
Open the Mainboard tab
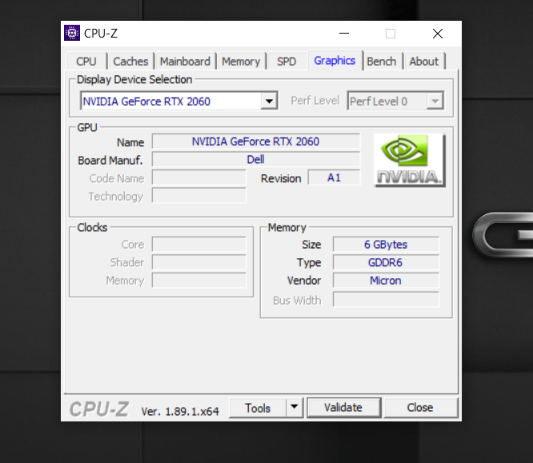tap(185, 62)
